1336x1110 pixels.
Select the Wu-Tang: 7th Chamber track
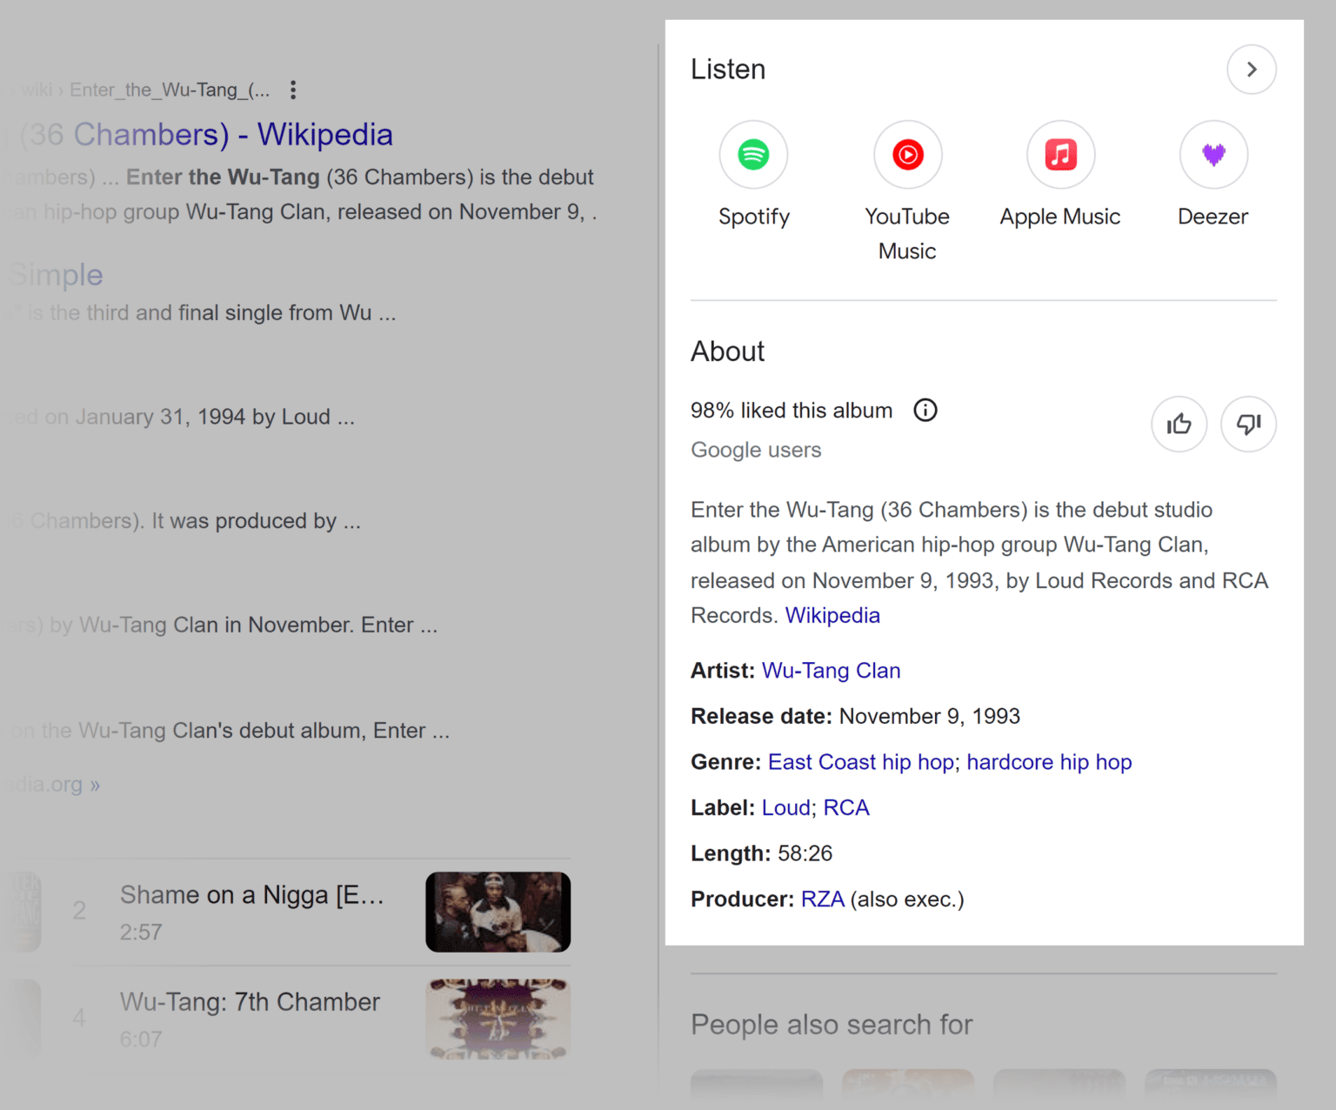point(250,1002)
